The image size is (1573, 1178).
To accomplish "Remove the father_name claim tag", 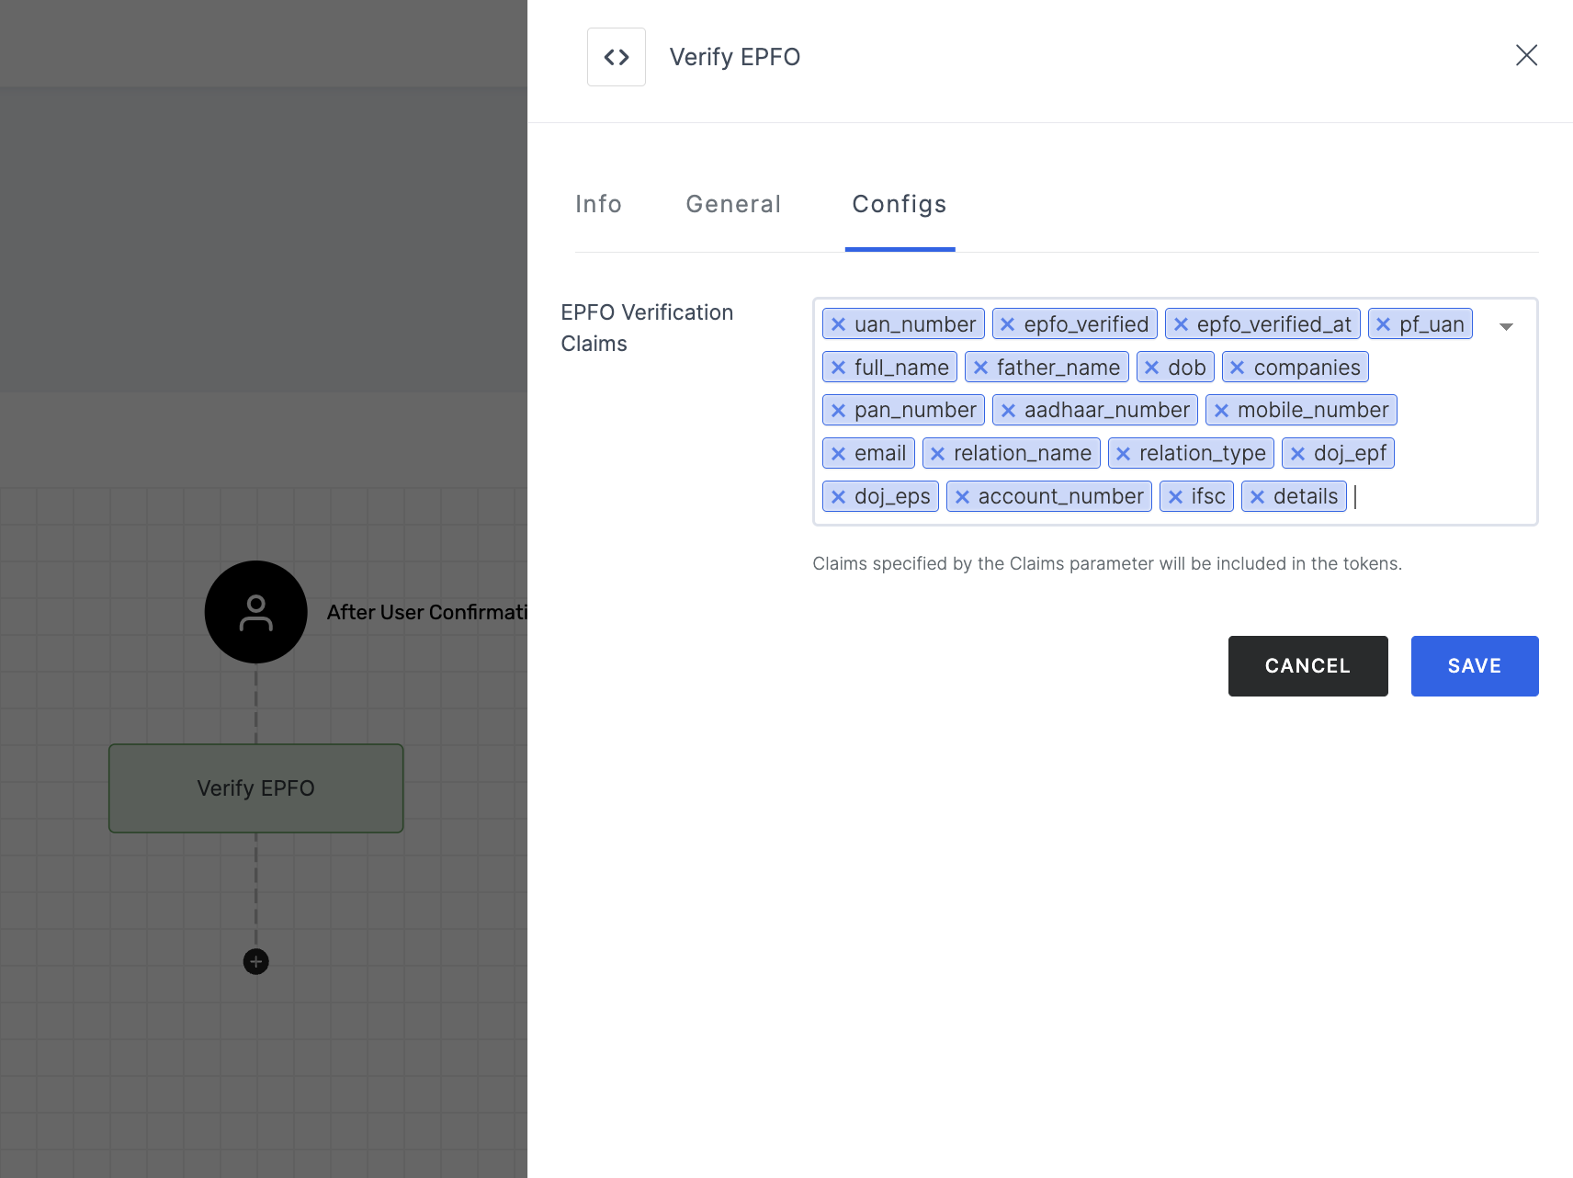I will [x=980, y=368].
